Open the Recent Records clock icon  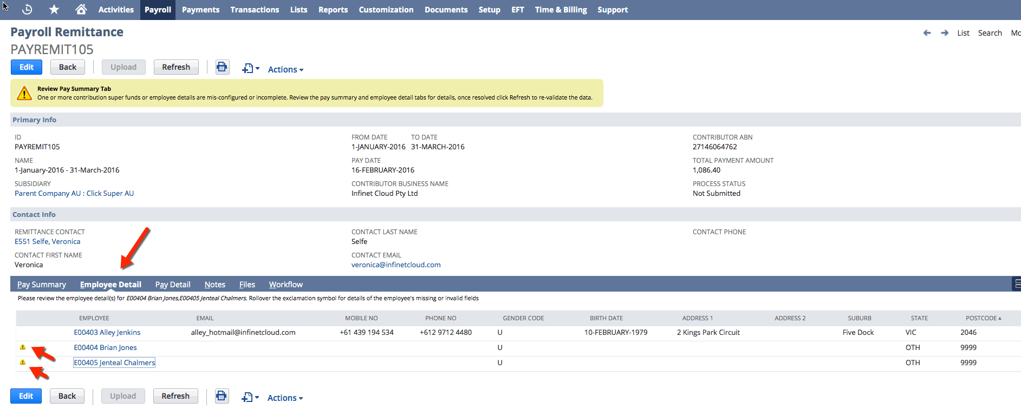point(27,10)
